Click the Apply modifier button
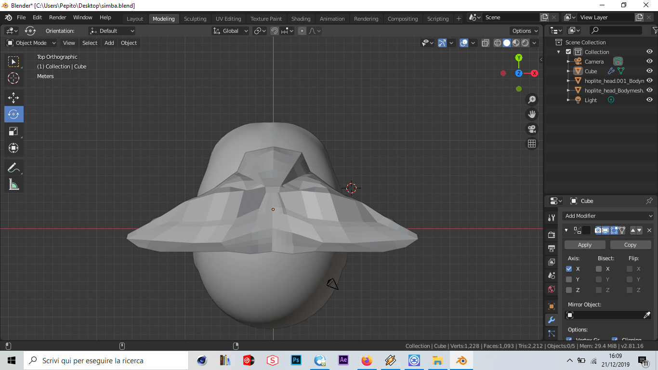658x370 pixels. [585, 245]
